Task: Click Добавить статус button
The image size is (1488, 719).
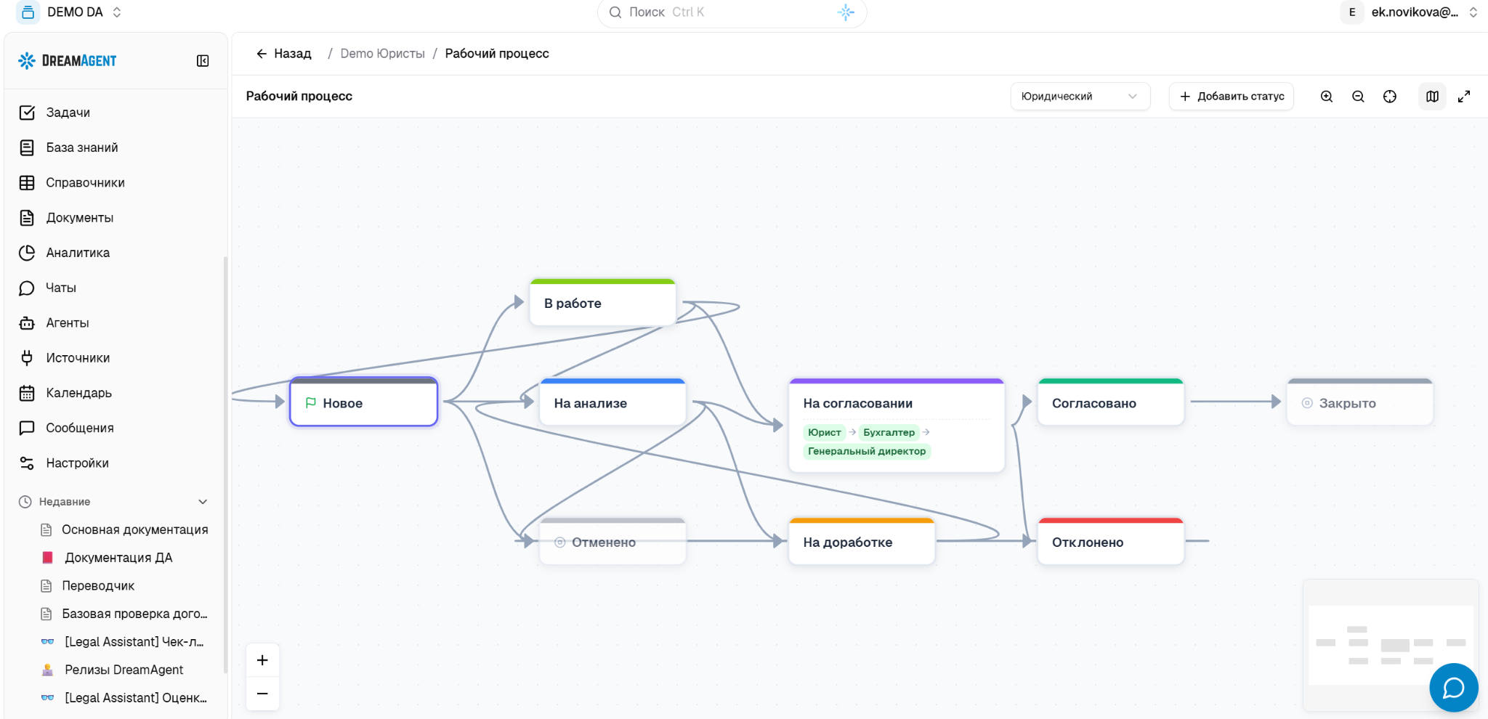Action: pyautogui.click(x=1232, y=97)
